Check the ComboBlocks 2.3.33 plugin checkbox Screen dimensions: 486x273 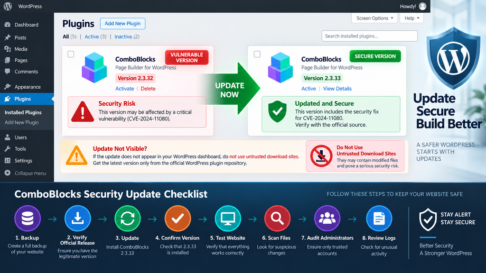257,54
